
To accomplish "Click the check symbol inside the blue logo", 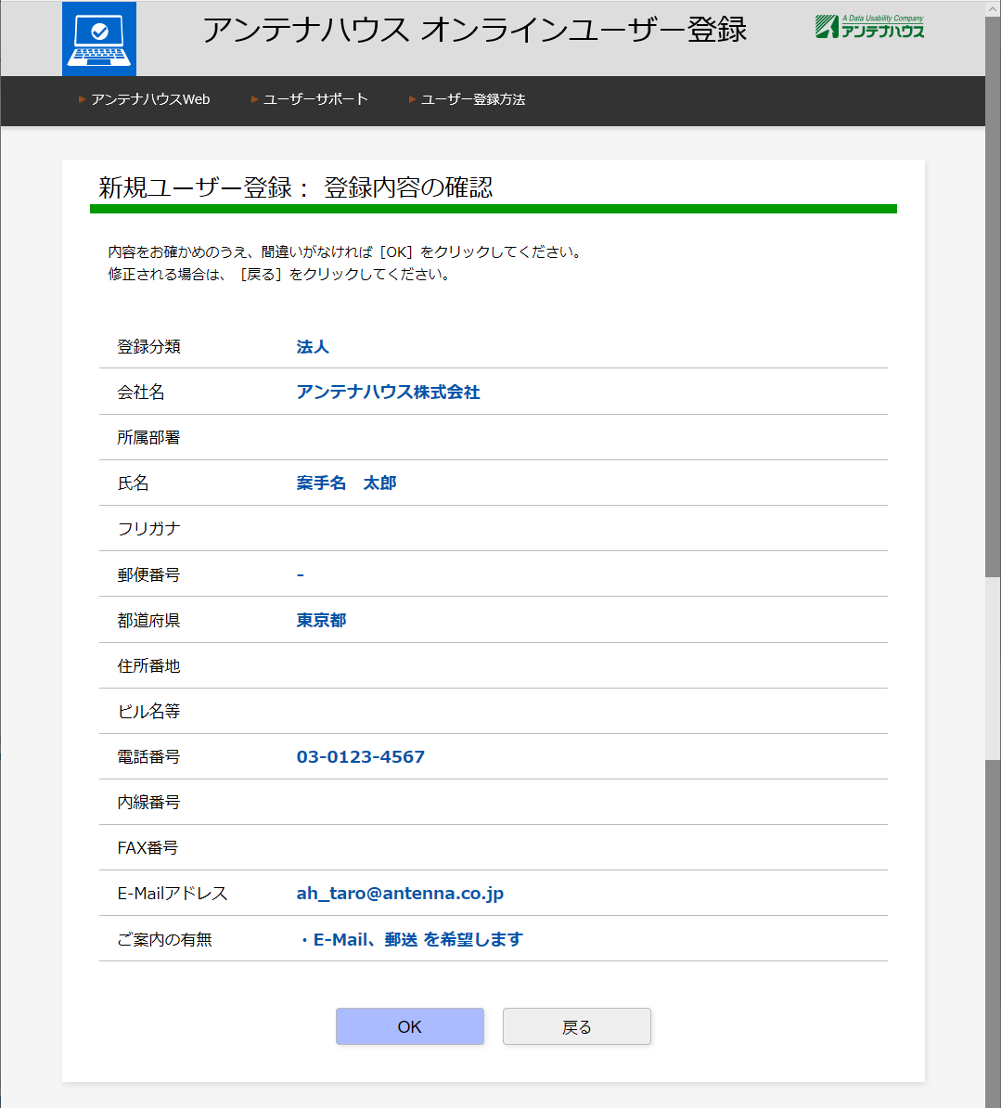I will [x=98, y=30].
